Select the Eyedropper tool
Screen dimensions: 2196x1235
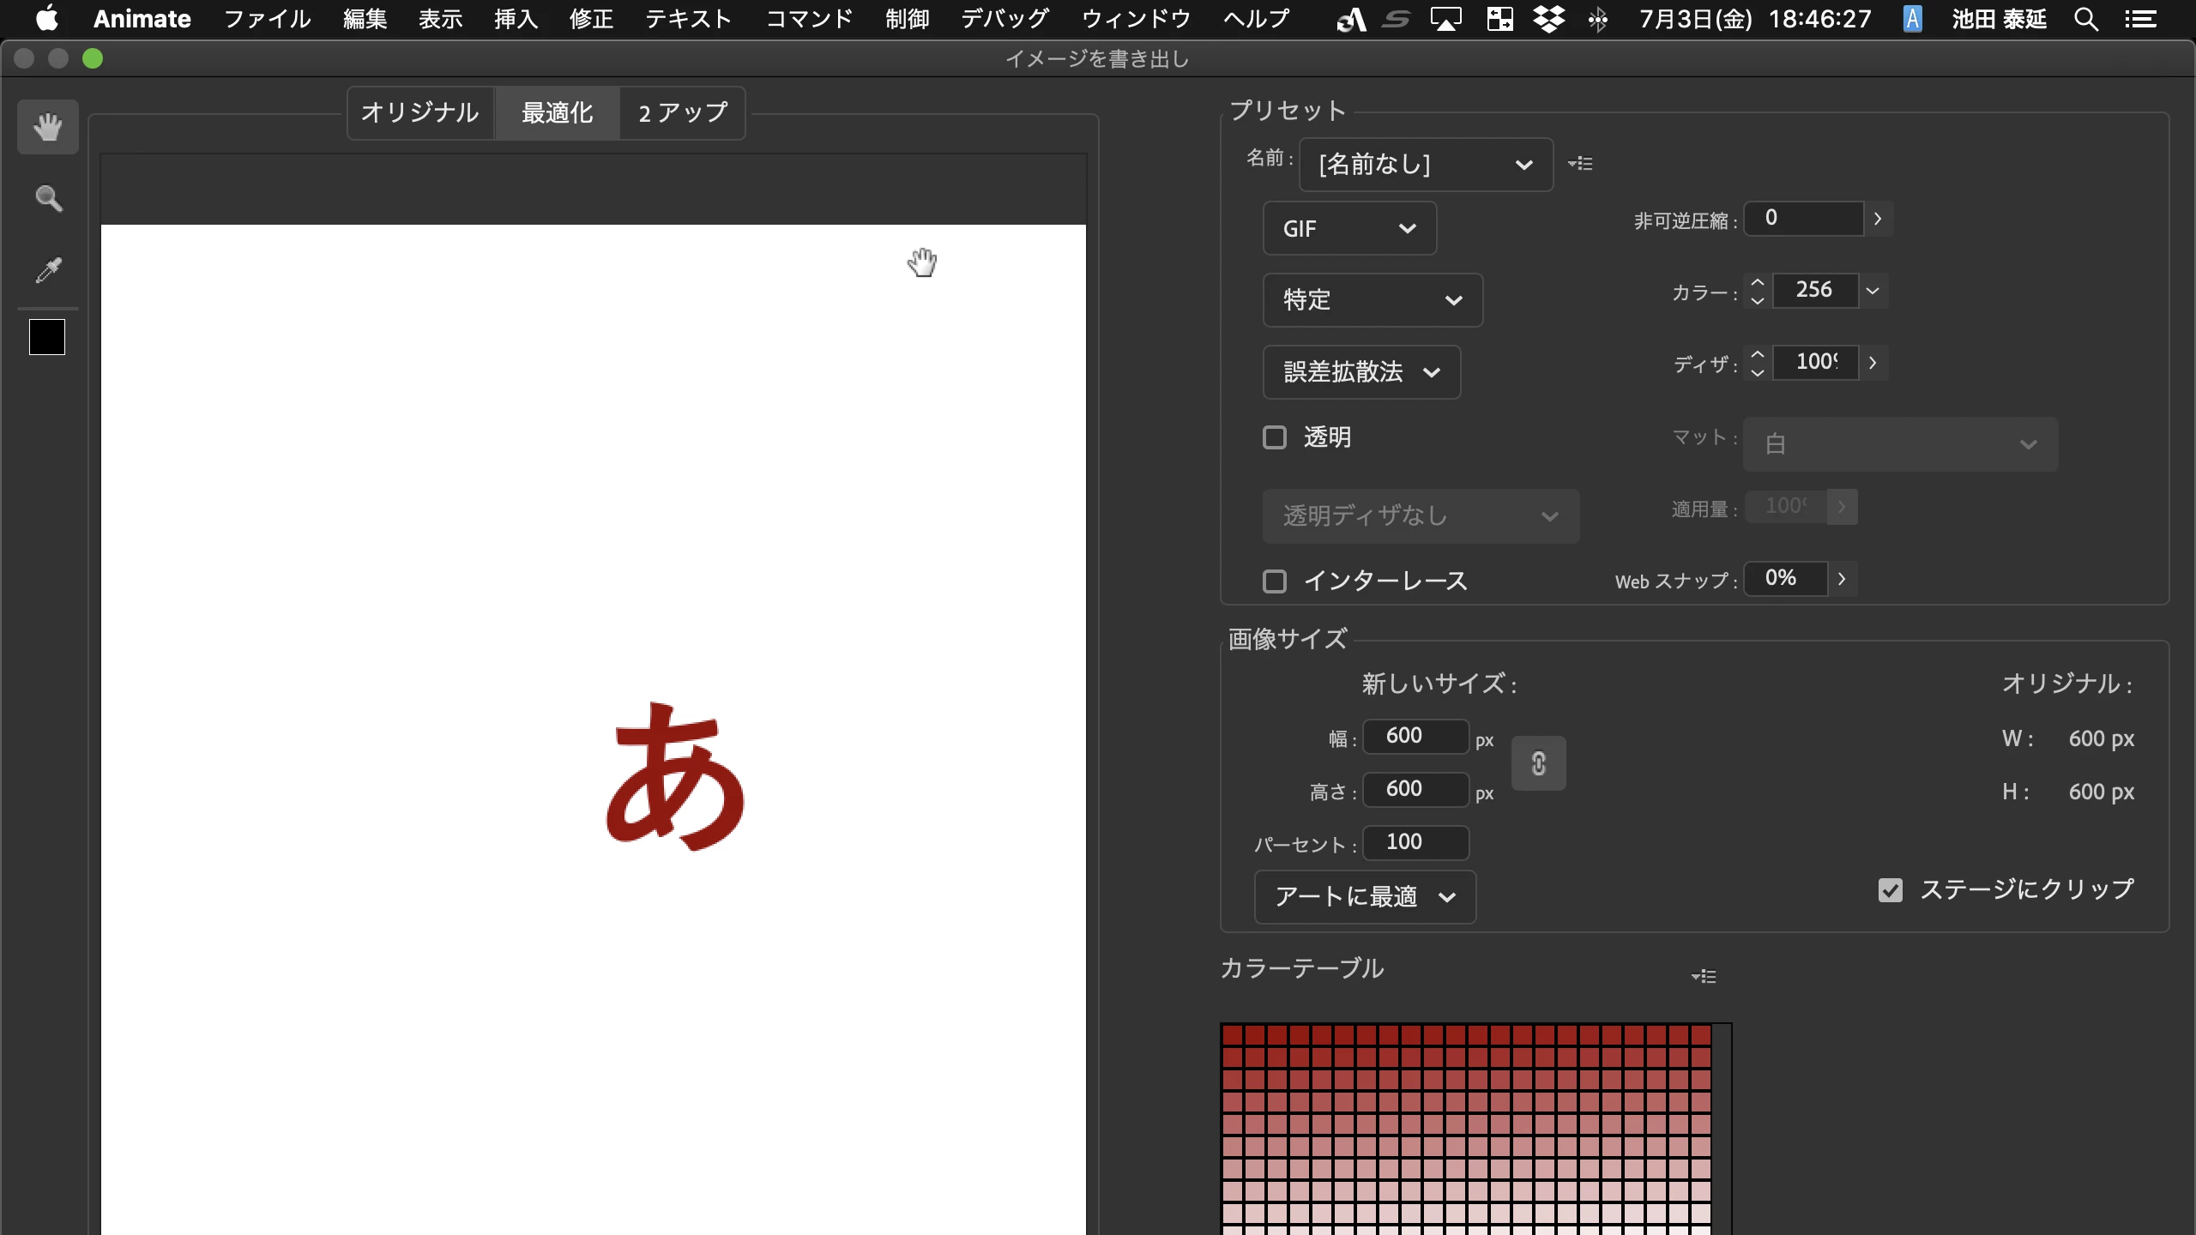coord(48,270)
